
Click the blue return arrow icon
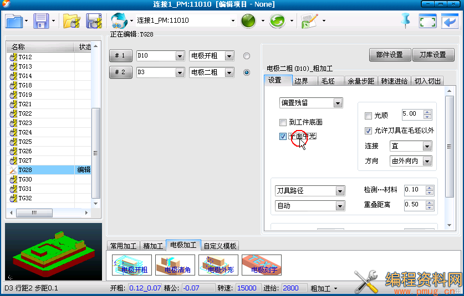tap(450, 21)
